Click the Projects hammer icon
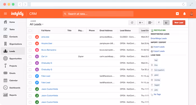The image size is (196, 105). click(x=5, y=66)
